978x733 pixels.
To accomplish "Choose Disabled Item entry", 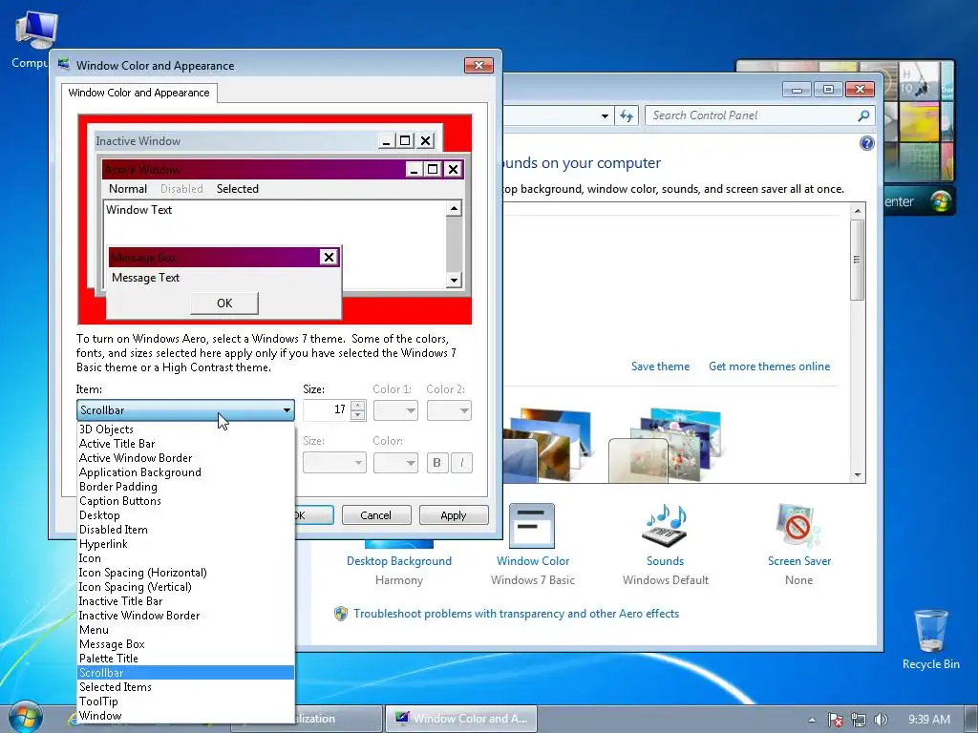I will click(185, 529).
